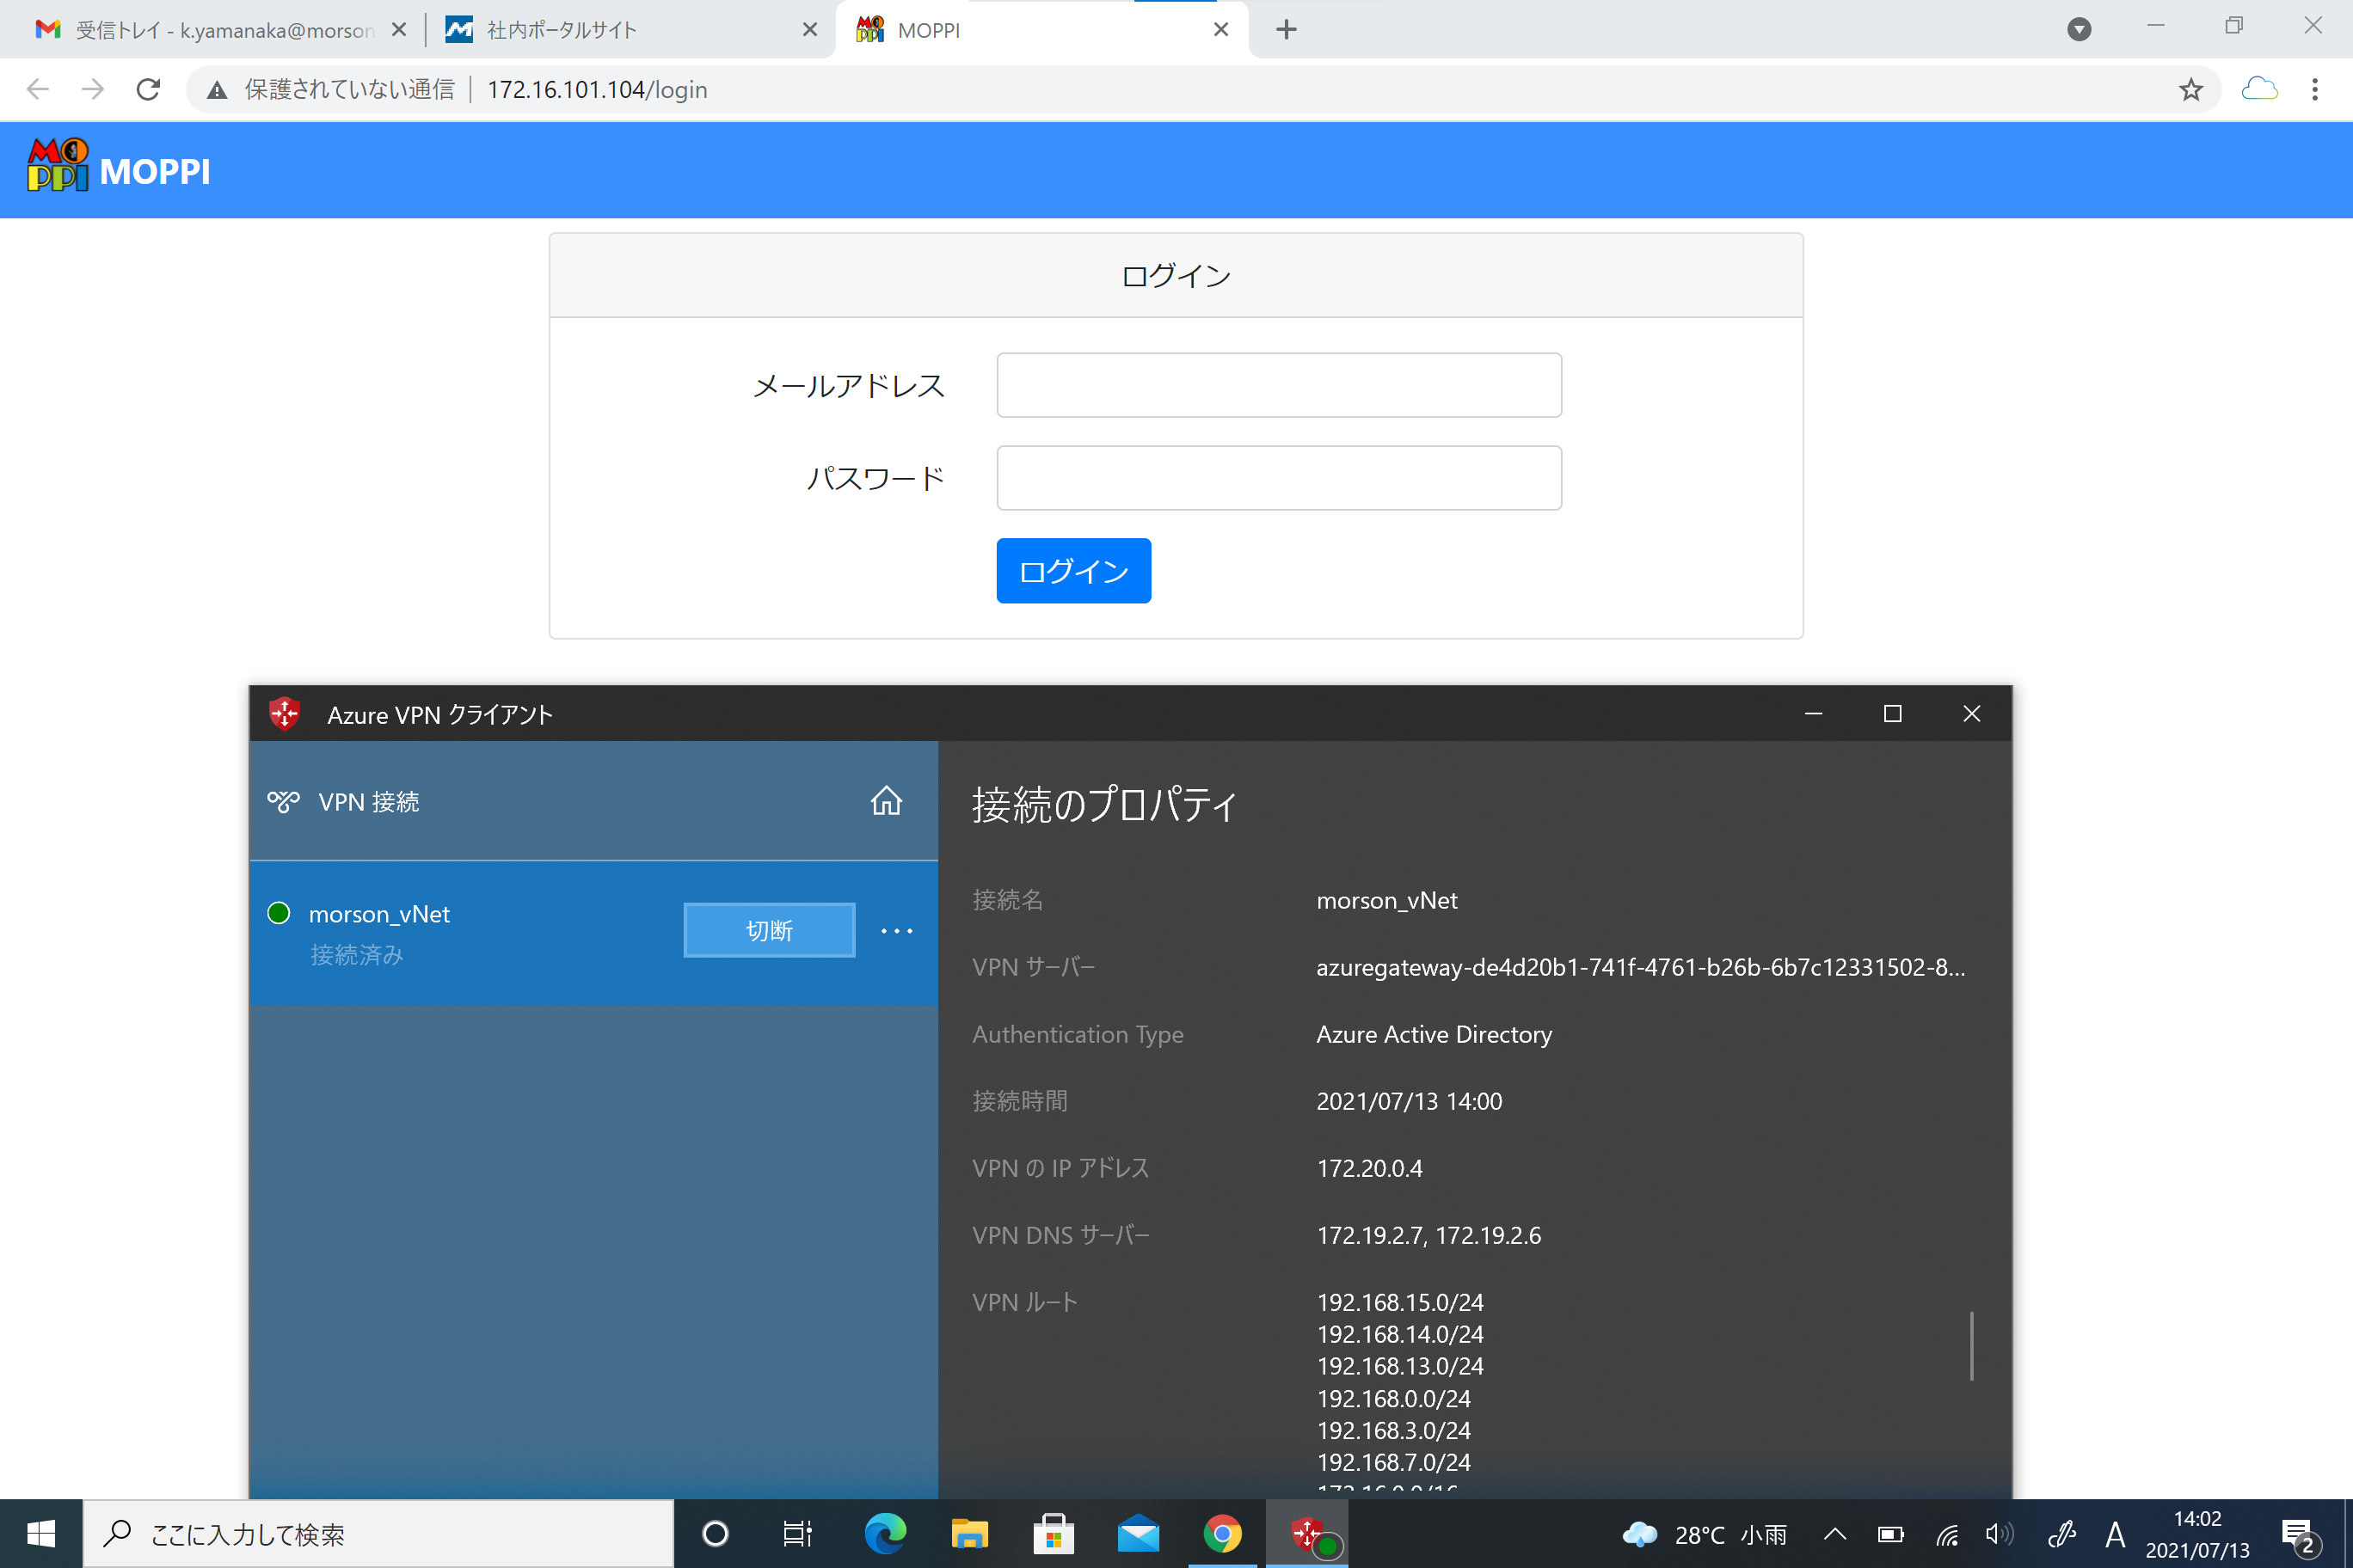Open tab search dropdown arrow
The image size is (2353, 1568).
click(x=2078, y=30)
